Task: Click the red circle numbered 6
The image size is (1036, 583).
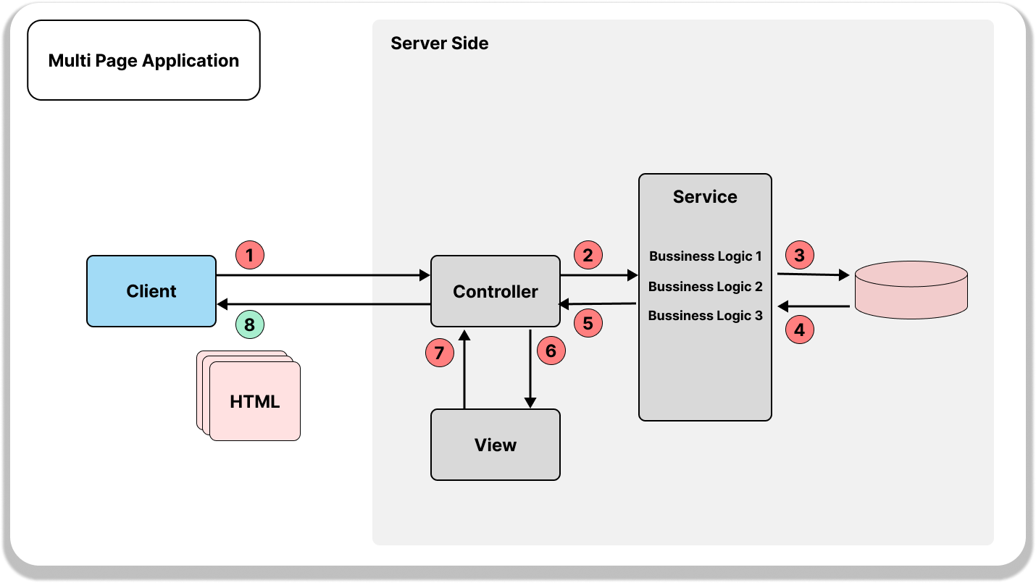Action: point(551,351)
